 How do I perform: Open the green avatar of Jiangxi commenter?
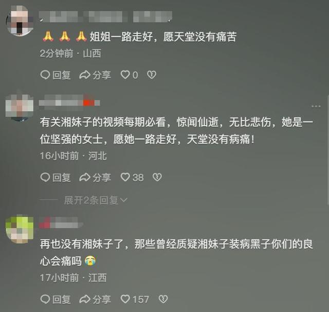[x=20, y=229]
